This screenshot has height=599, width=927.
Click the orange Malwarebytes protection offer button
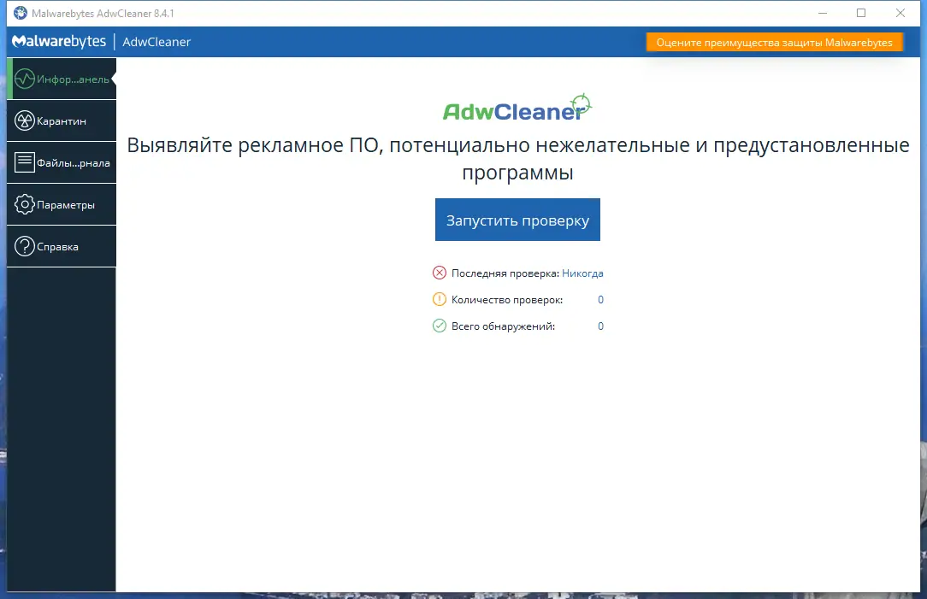pyautogui.click(x=775, y=43)
